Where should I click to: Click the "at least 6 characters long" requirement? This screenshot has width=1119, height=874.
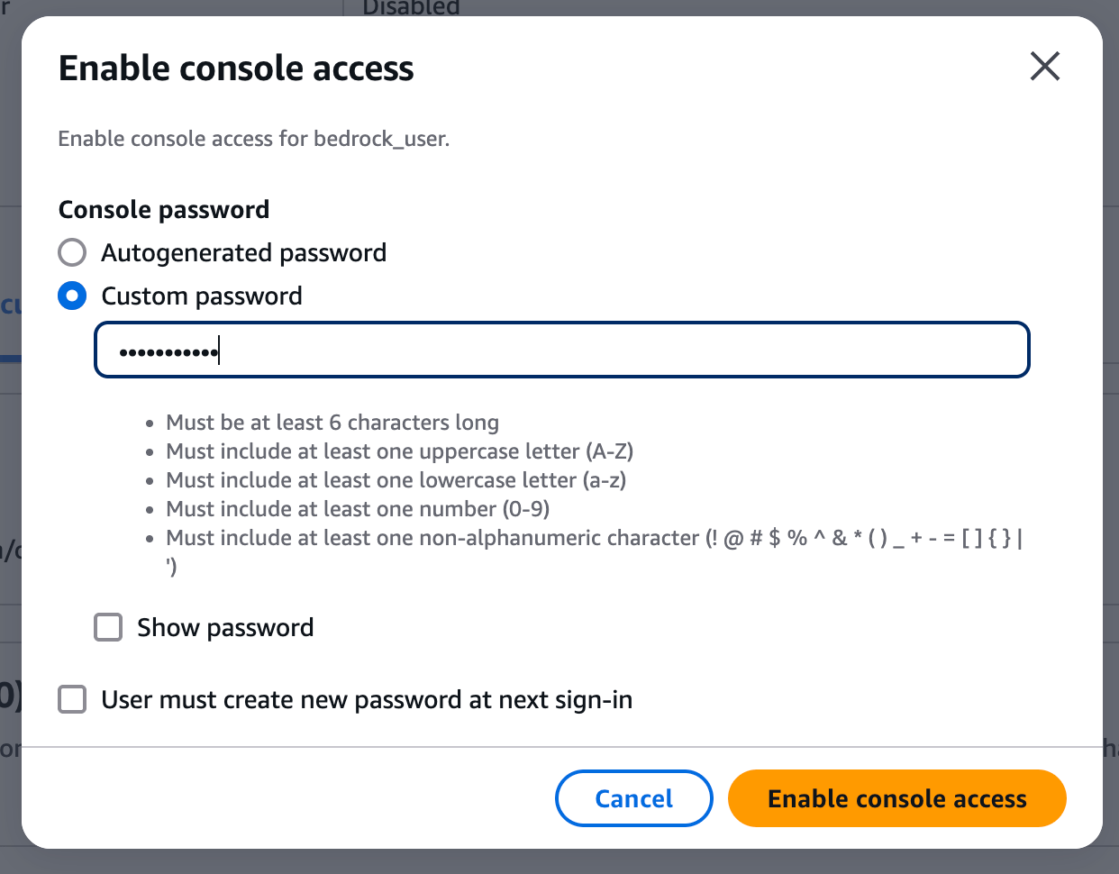(x=332, y=423)
